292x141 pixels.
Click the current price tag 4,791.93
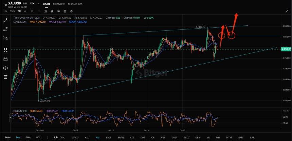[x=286, y=49]
